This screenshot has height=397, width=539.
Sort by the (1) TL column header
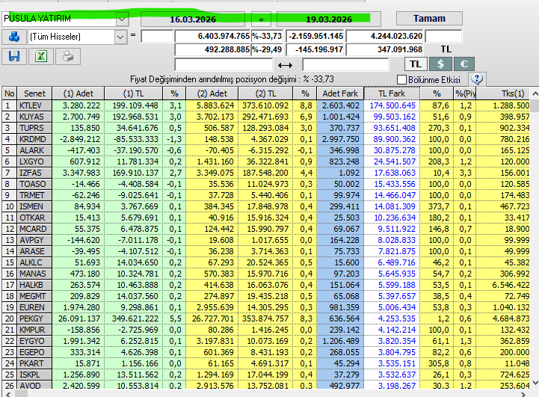pyautogui.click(x=133, y=93)
